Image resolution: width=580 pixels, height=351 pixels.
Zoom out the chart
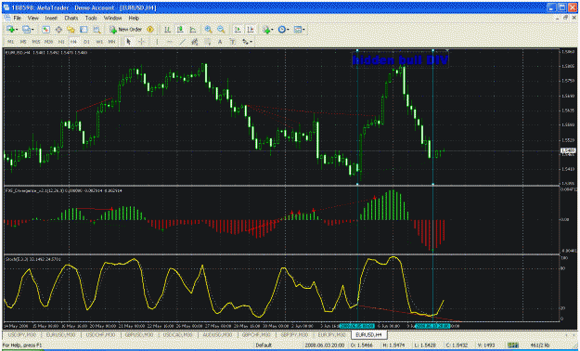221,30
